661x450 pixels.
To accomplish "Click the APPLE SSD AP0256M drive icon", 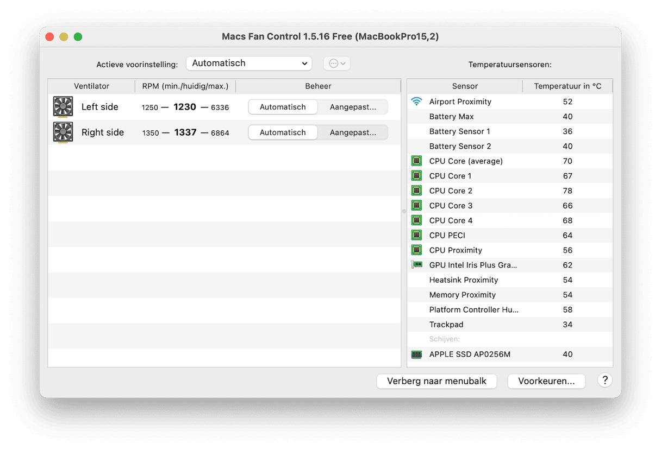I will pos(416,354).
